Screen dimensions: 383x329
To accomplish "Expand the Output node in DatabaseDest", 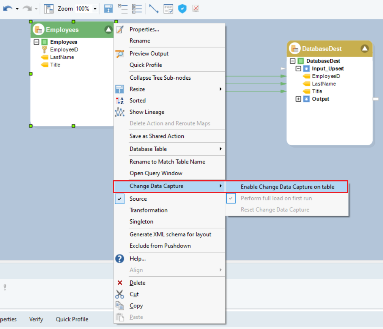I will 298,99.
